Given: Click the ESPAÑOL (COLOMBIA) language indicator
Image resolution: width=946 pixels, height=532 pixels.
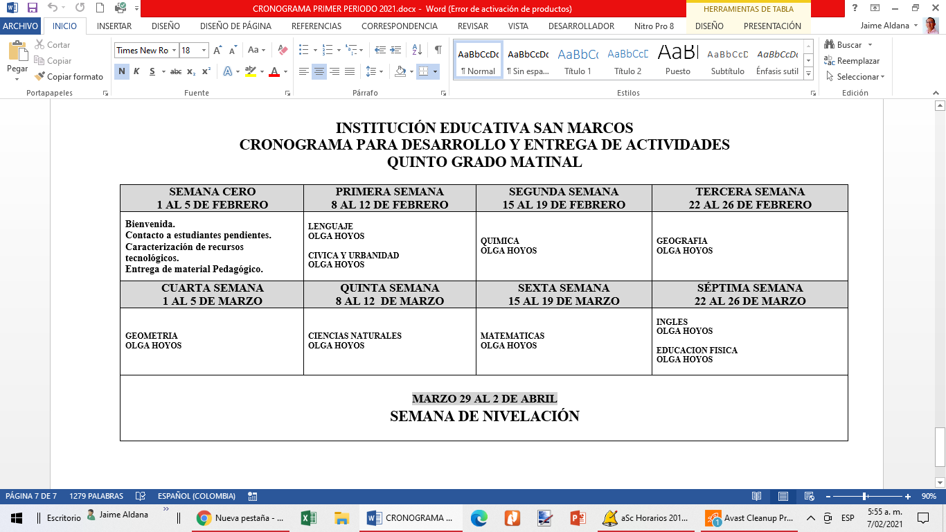Looking at the screenshot, I should (x=197, y=496).
